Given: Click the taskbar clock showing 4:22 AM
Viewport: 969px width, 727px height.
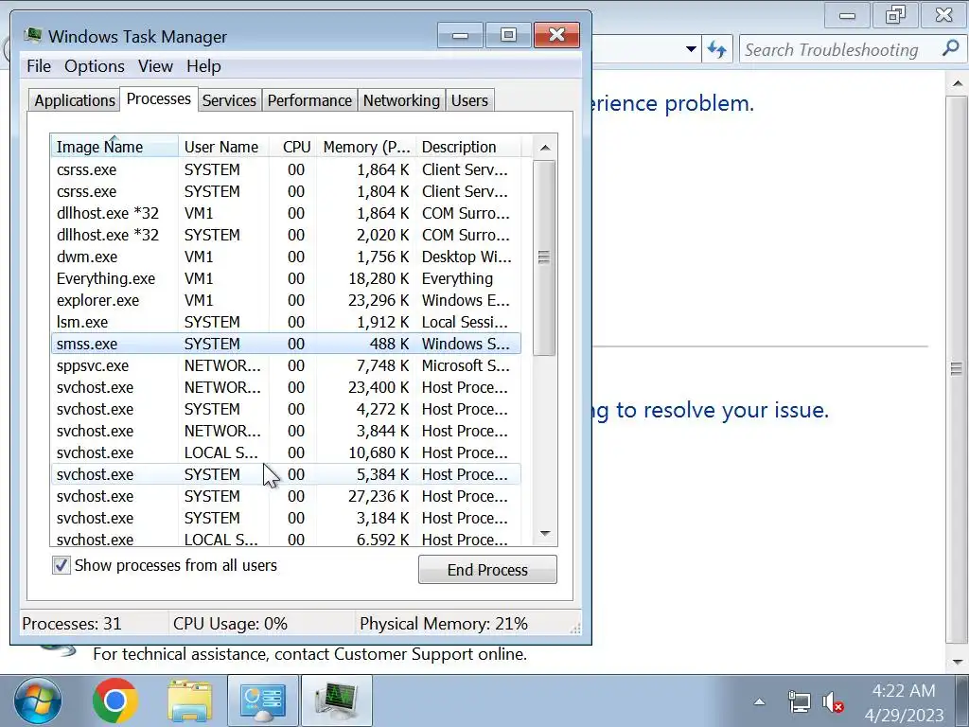Looking at the screenshot, I should pos(904,702).
